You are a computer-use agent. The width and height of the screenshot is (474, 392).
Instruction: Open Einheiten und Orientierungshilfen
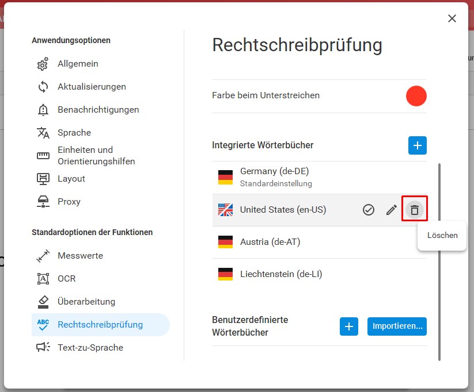point(100,156)
